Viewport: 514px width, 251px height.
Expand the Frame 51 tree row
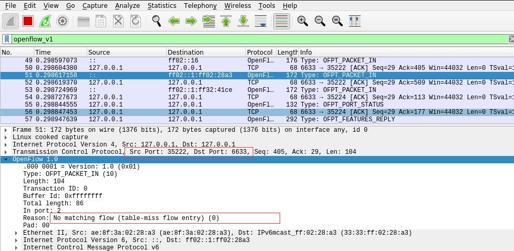click(6, 130)
